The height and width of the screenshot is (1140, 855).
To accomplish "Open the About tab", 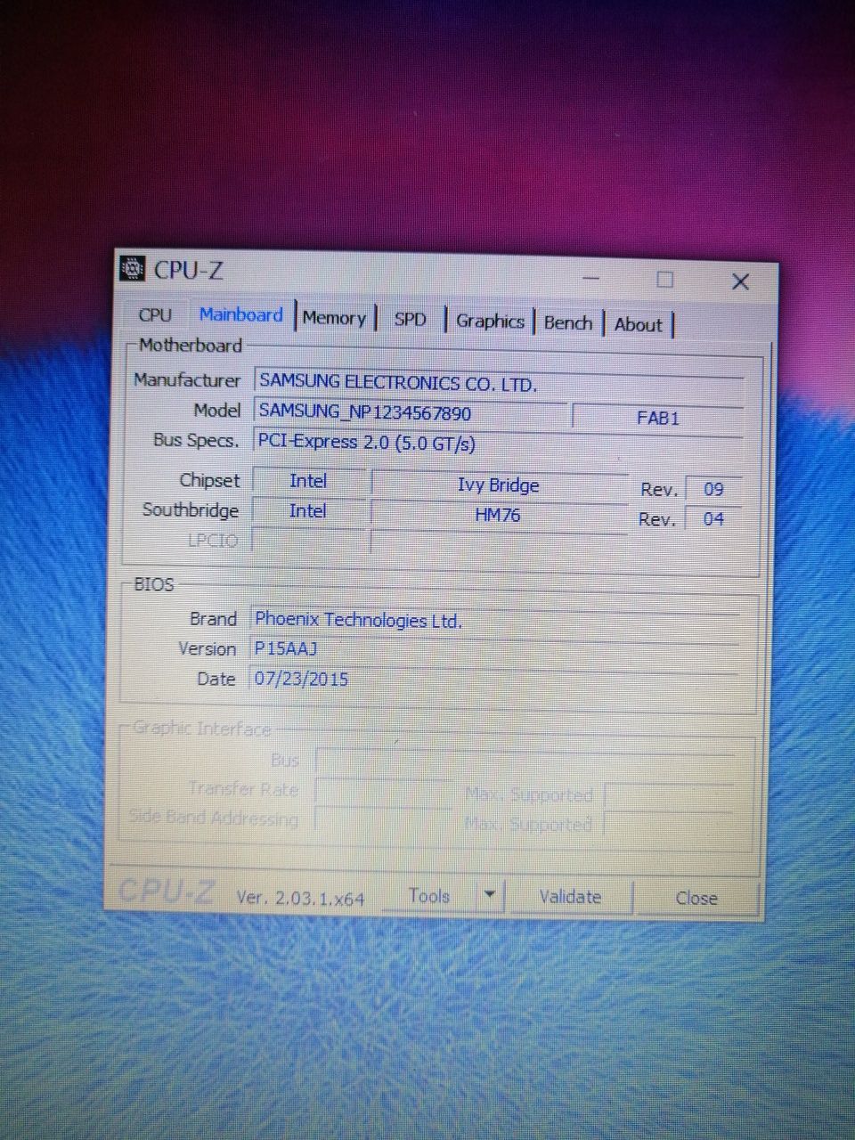I will pyautogui.click(x=638, y=324).
